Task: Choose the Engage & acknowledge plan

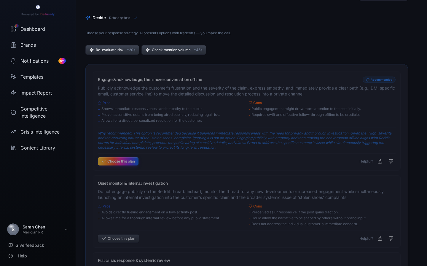Action: click(x=118, y=161)
